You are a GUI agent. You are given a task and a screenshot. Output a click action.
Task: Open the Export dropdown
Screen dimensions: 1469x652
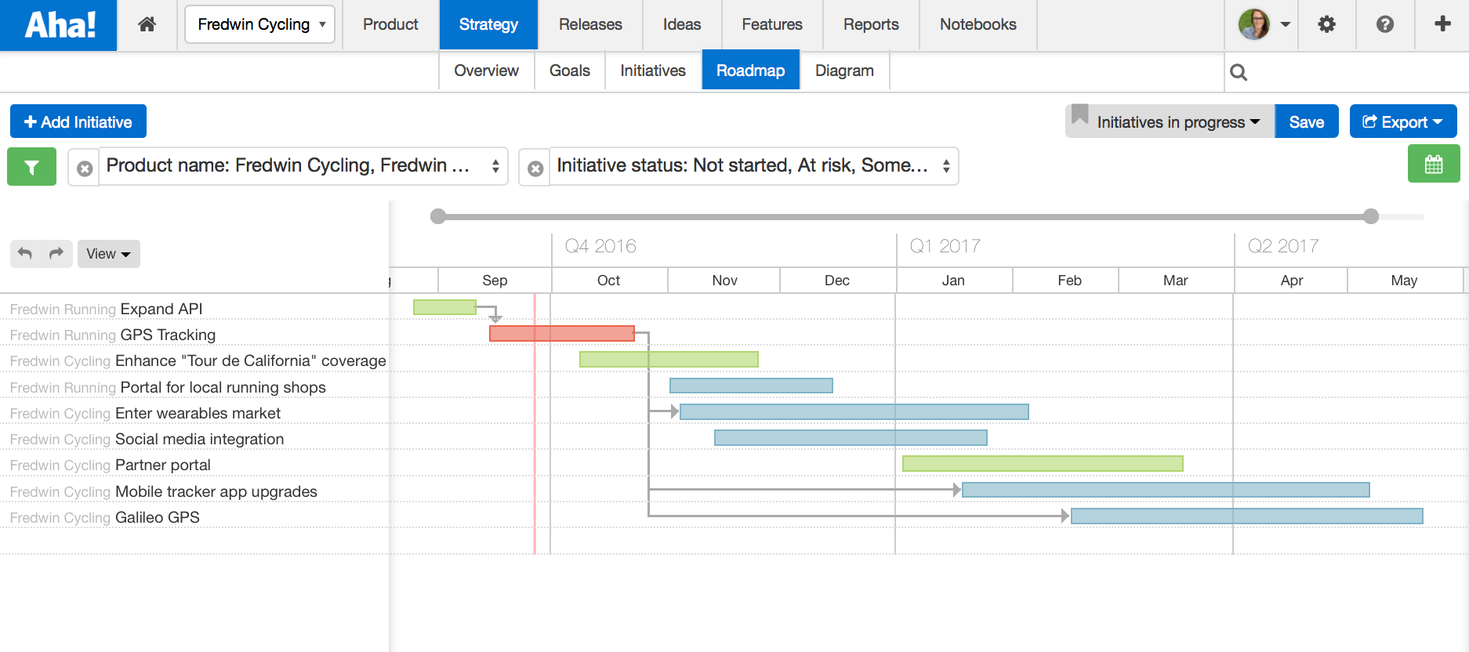[x=1403, y=121]
